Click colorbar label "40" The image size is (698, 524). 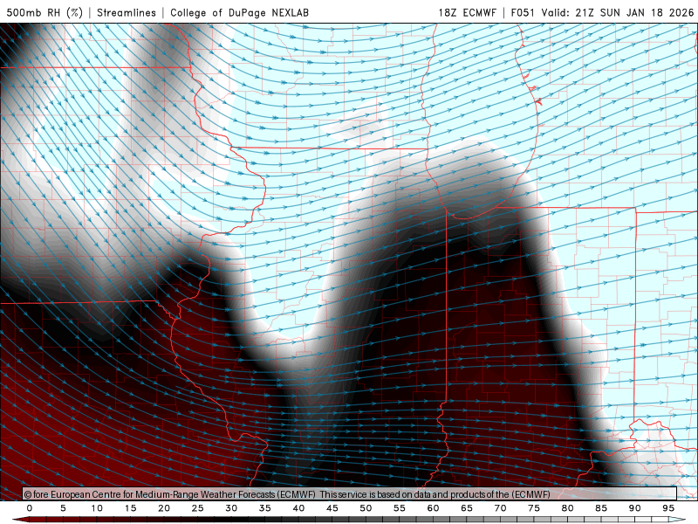pos(298,508)
